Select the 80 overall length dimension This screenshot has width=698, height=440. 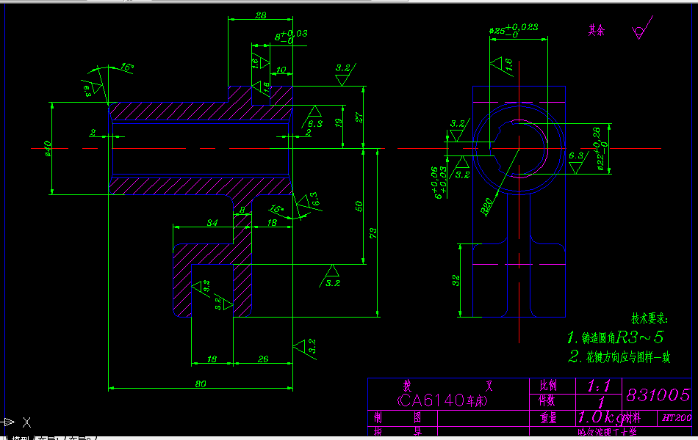pos(201,384)
